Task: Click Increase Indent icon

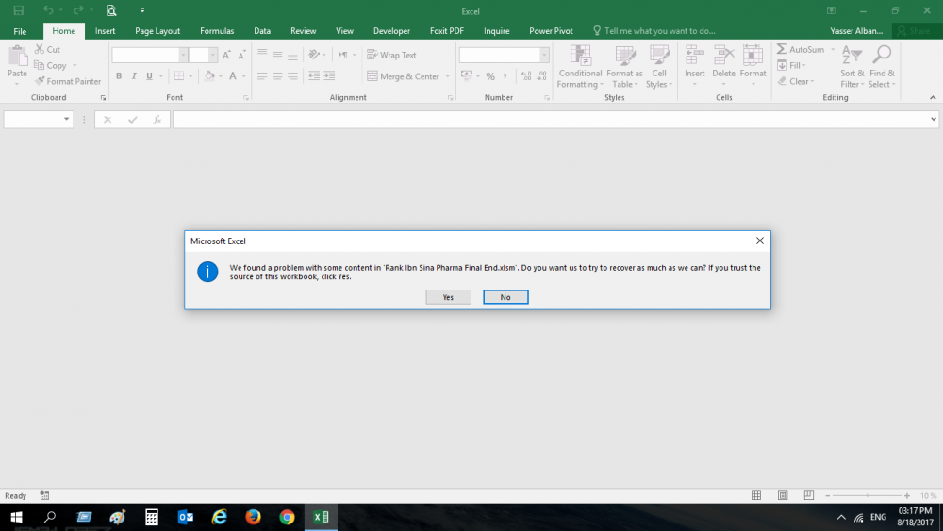Action: coord(329,75)
